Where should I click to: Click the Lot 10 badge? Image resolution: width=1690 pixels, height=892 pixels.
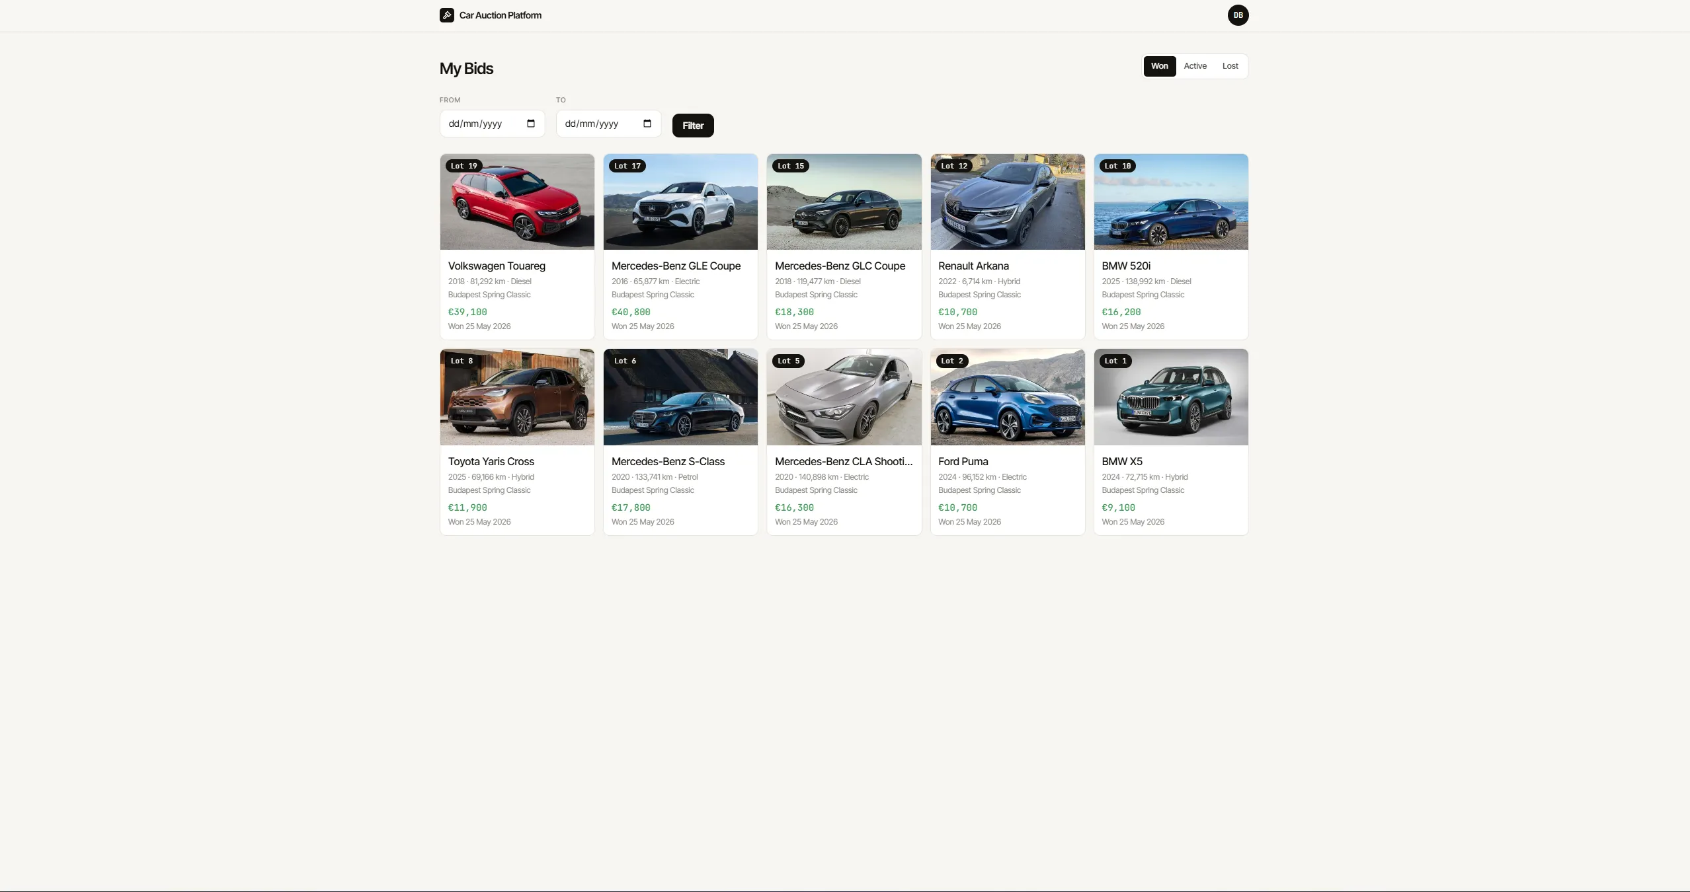[1117, 166]
